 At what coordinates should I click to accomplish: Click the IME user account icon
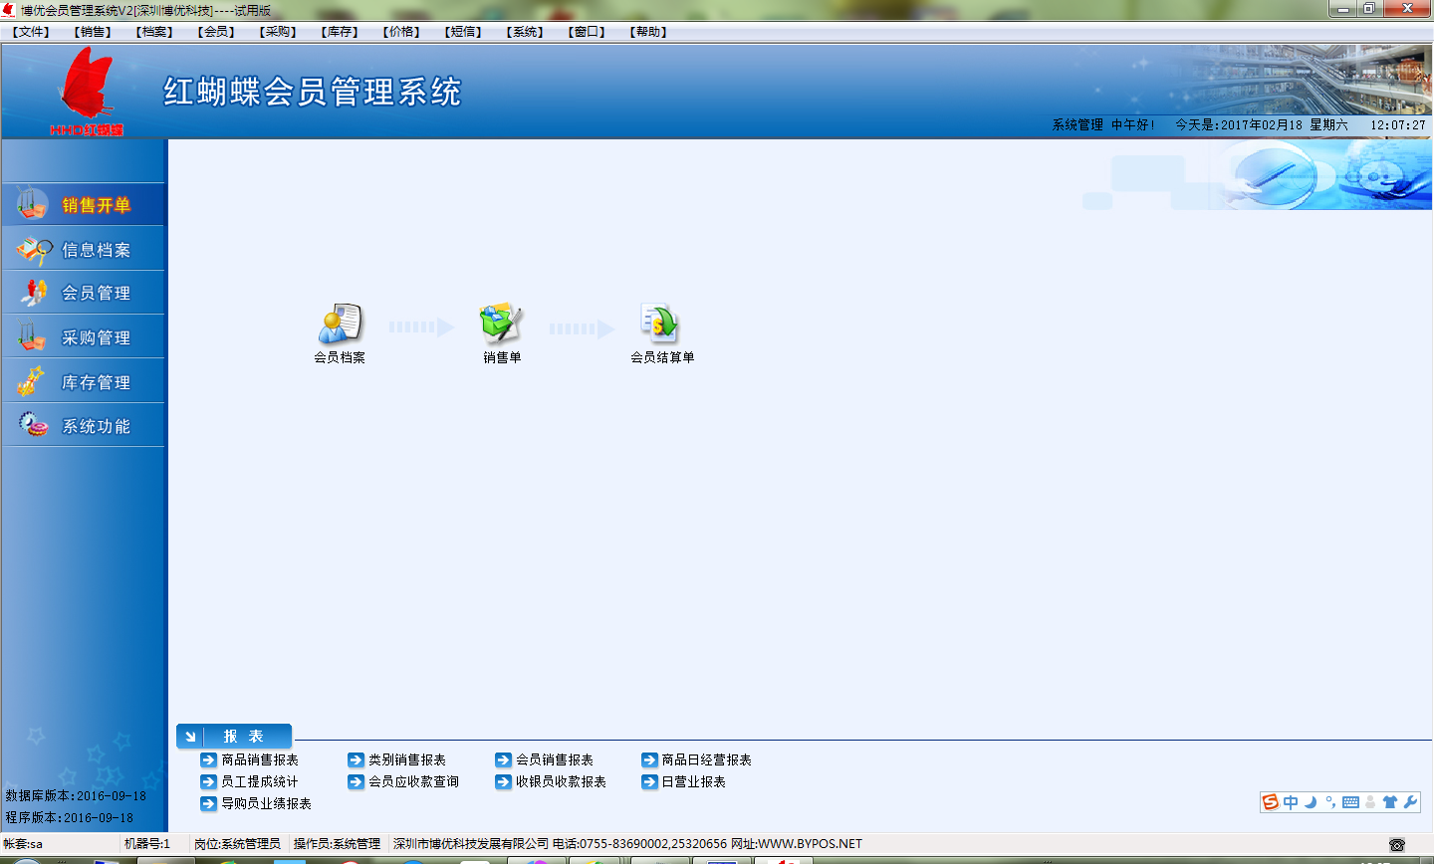pos(1370,802)
